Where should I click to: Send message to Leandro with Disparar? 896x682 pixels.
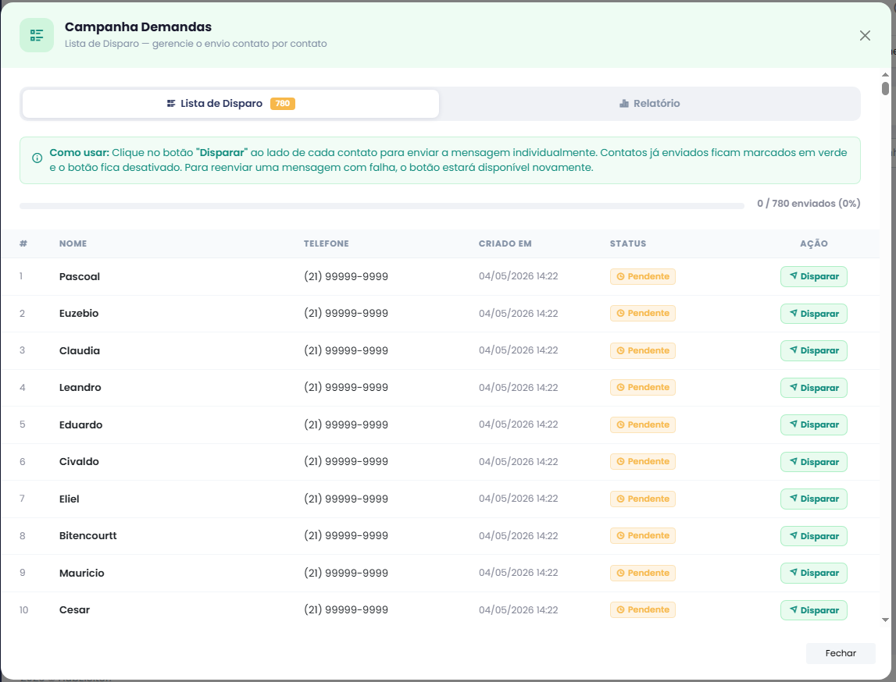tap(814, 388)
